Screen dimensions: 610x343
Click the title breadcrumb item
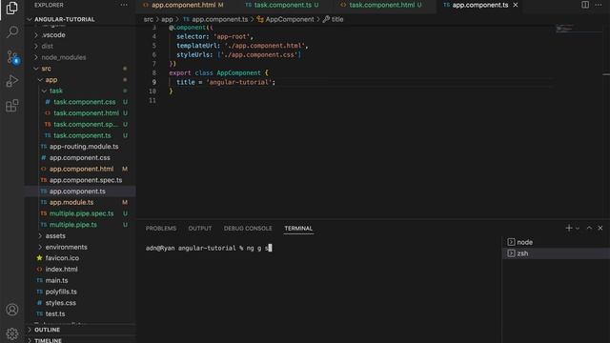tap(336, 19)
